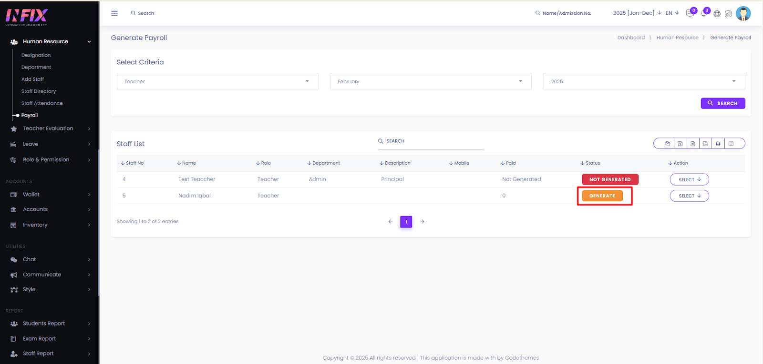Screen dimensions: 763x364
Task: Expand the Role & Permission menu
Action: [50, 160]
